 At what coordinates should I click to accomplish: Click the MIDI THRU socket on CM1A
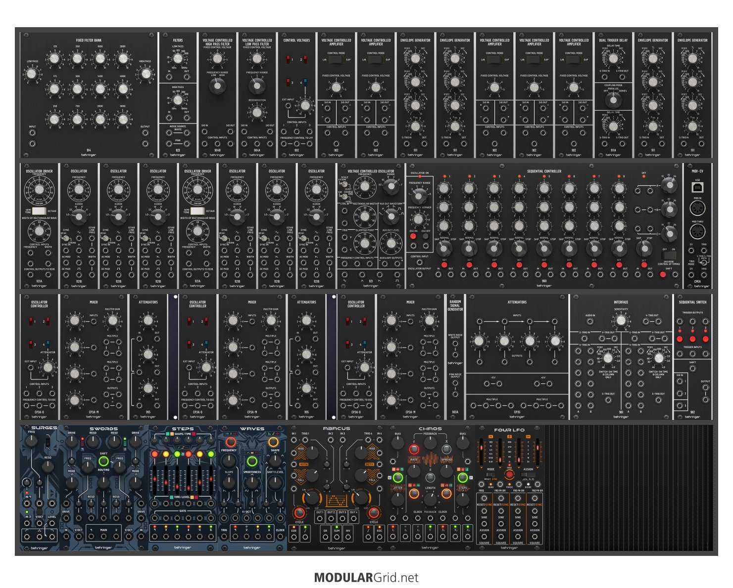point(697,232)
